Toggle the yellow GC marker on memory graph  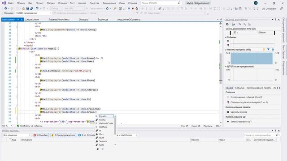pos(264,50)
